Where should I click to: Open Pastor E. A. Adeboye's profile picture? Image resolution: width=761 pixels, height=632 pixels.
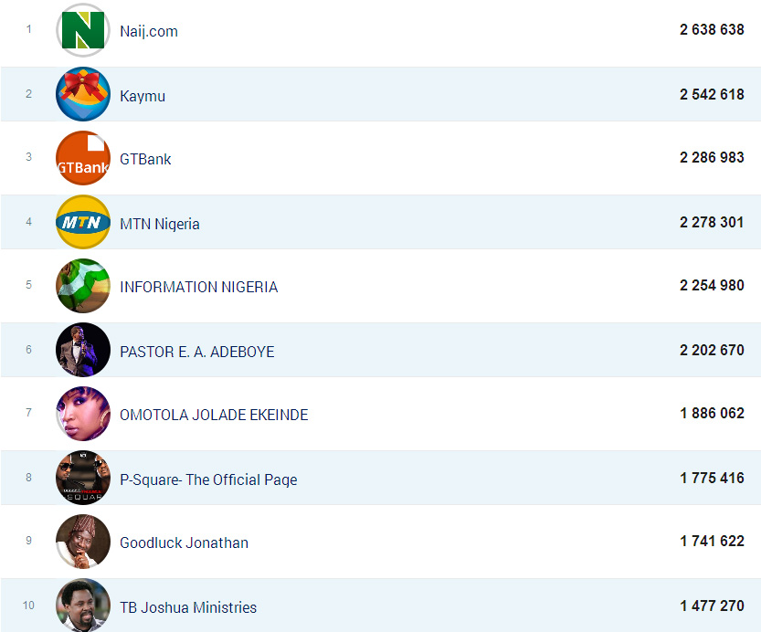coord(83,351)
